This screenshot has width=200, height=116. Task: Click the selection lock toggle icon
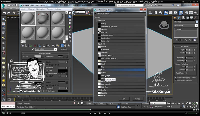(78, 103)
